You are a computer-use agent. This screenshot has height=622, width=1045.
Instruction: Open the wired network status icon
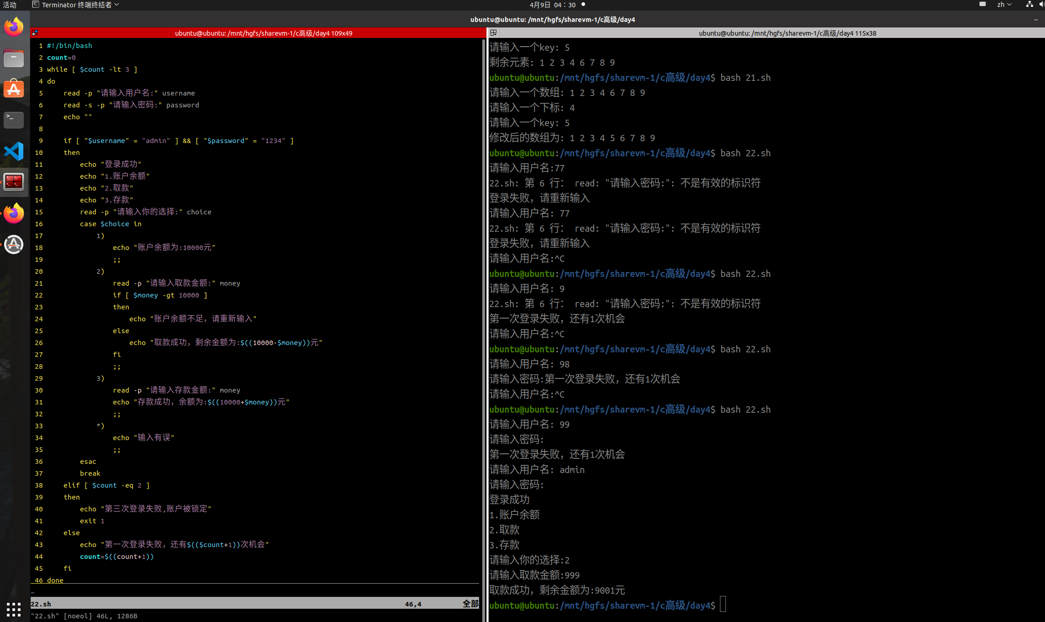pyautogui.click(x=1029, y=5)
